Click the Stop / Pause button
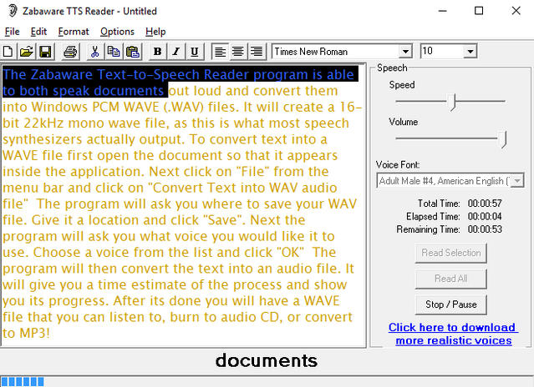534x387 pixels. point(451,304)
